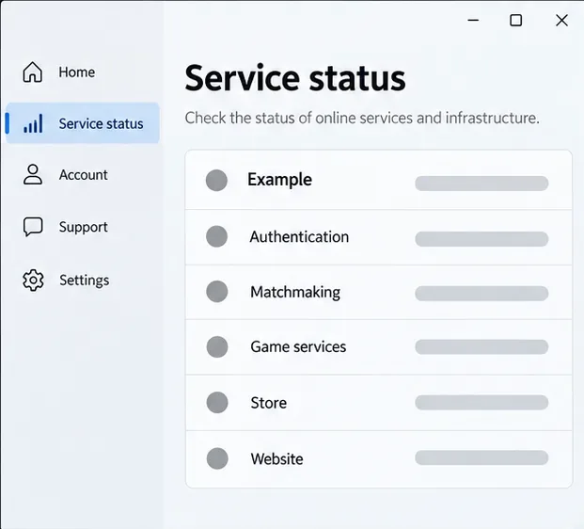Click the Matchmaking service name
This screenshot has height=529, width=584.
pyautogui.click(x=295, y=293)
